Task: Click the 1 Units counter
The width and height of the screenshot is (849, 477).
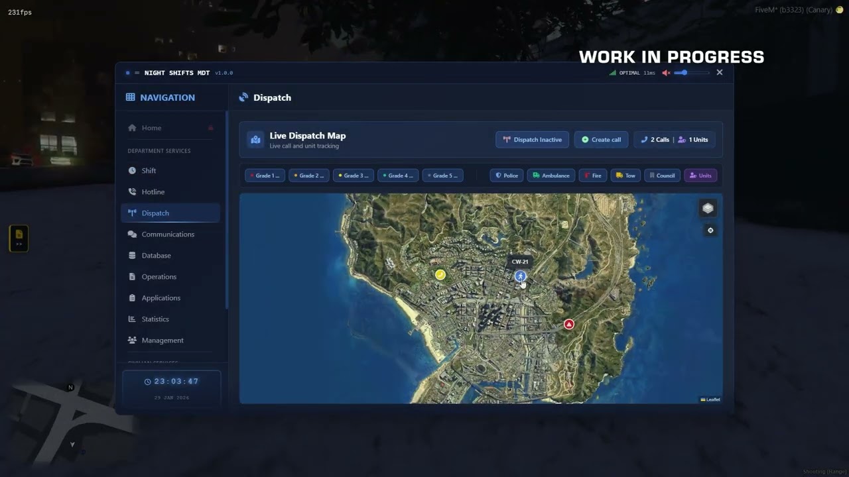Action: click(x=693, y=140)
